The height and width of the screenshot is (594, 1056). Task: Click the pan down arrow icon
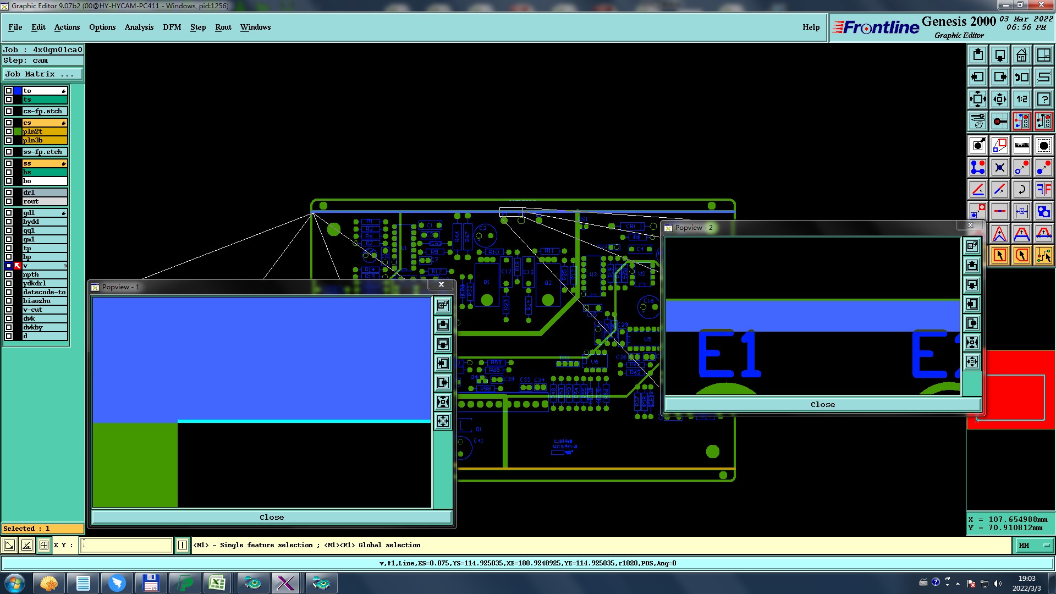(1000, 55)
